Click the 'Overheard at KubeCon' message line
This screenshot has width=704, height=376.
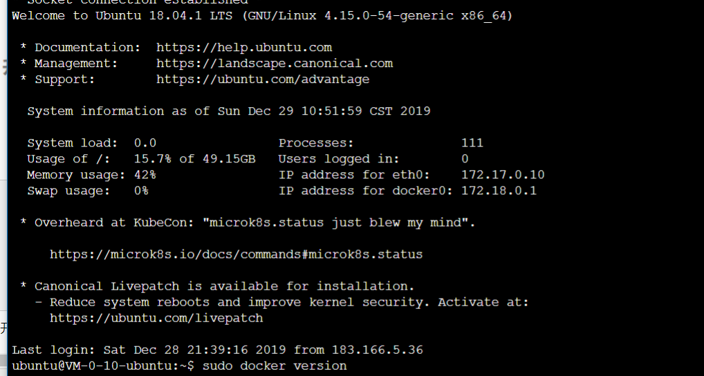pyautogui.click(x=254, y=223)
